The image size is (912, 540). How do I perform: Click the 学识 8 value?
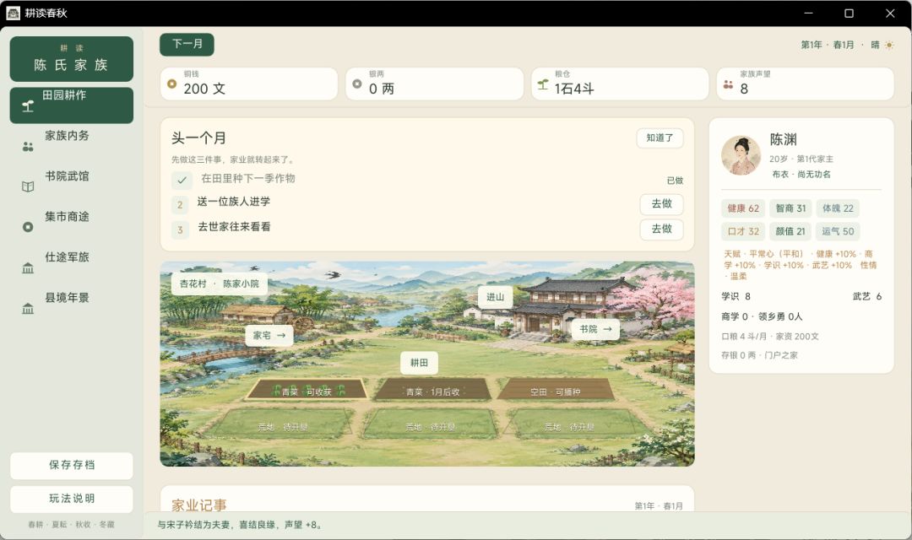click(736, 296)
